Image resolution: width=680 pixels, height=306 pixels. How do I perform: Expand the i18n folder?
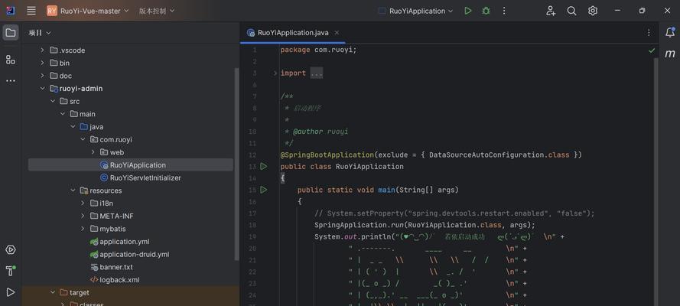(83, 203)
